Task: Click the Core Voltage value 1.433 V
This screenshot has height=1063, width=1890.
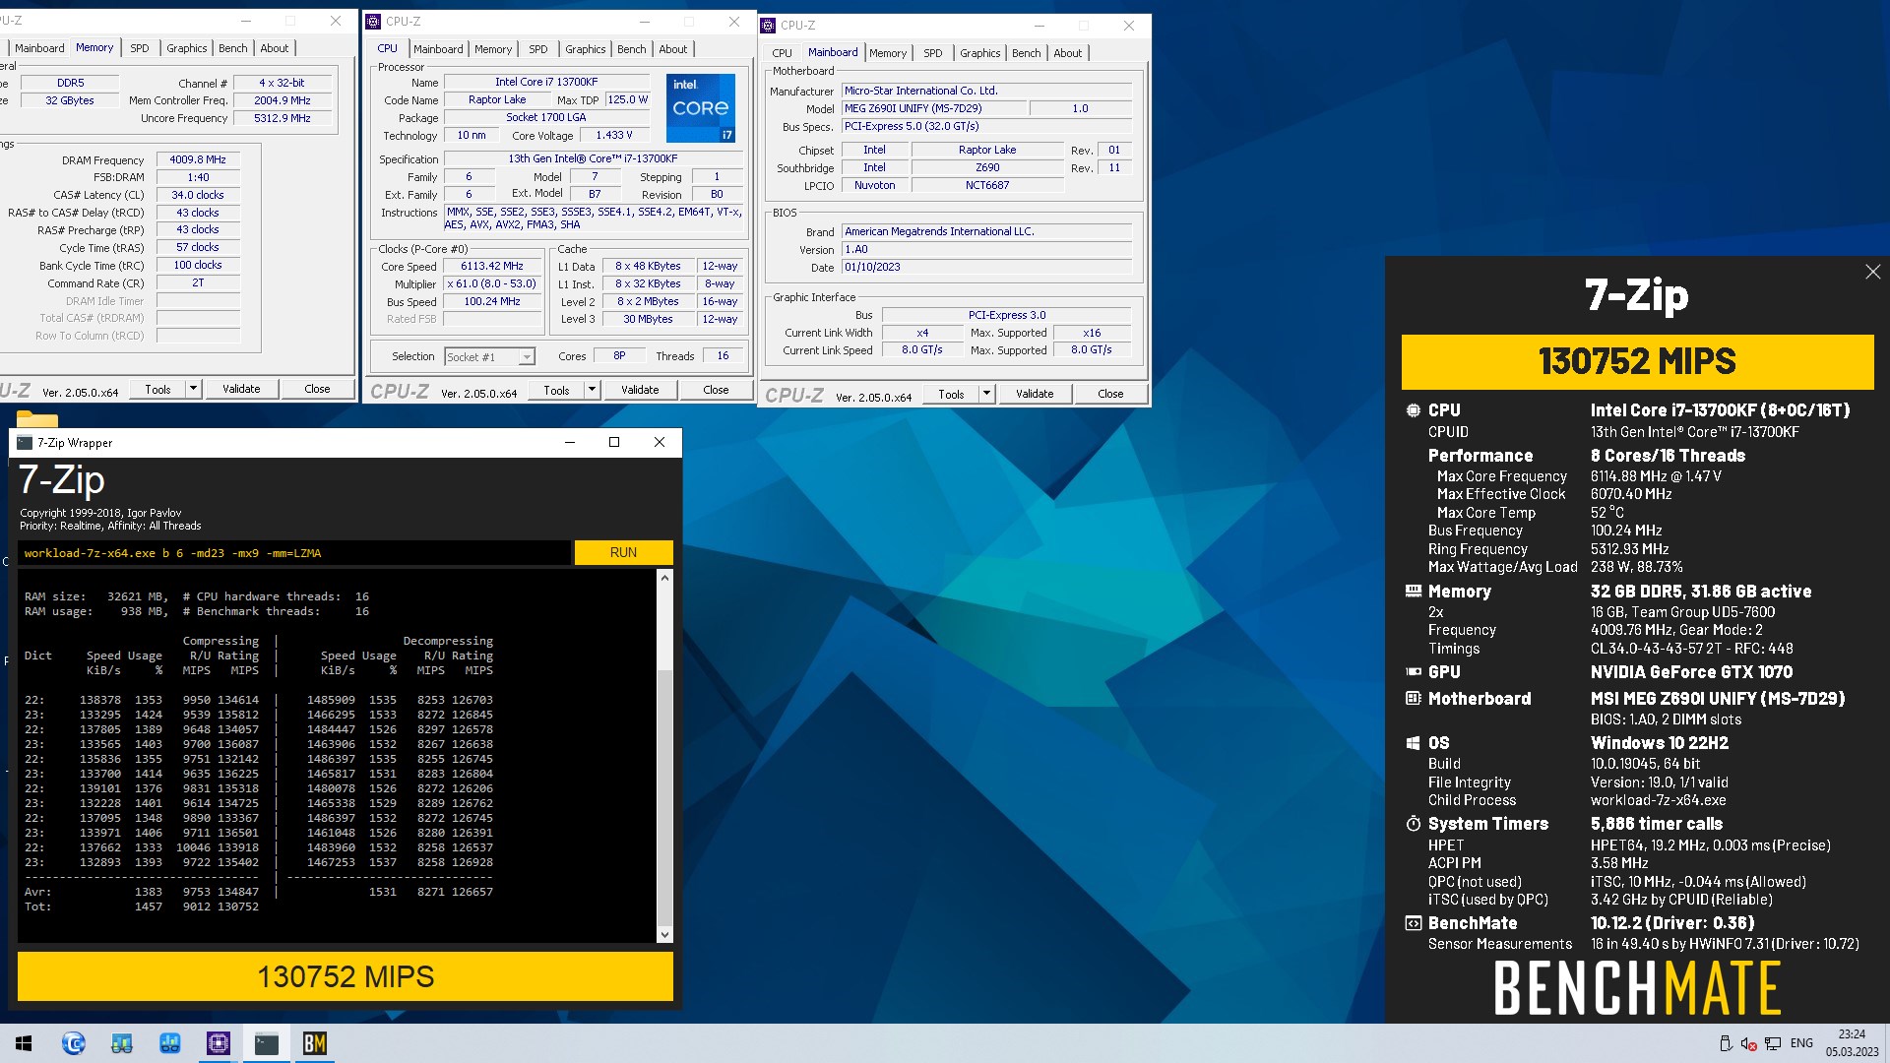Action: [x=614, y=135]
